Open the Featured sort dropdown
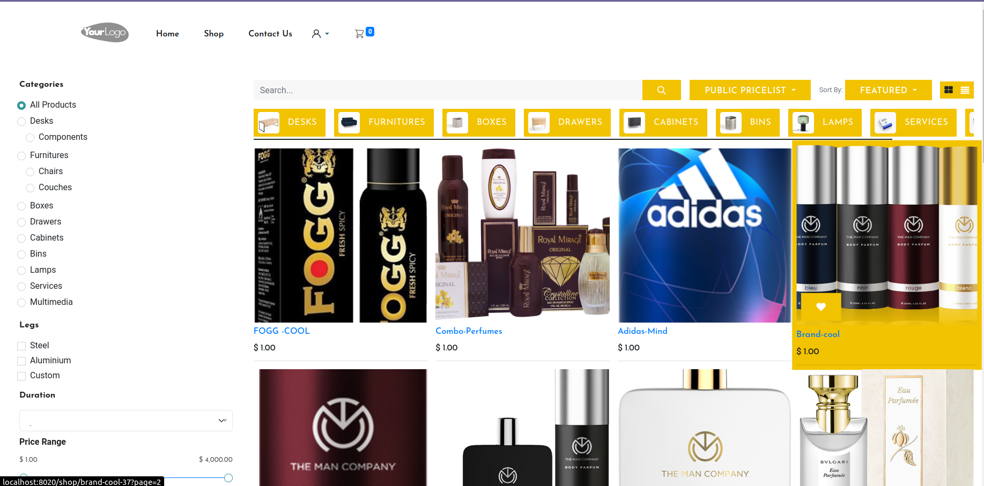 [888, 90]
